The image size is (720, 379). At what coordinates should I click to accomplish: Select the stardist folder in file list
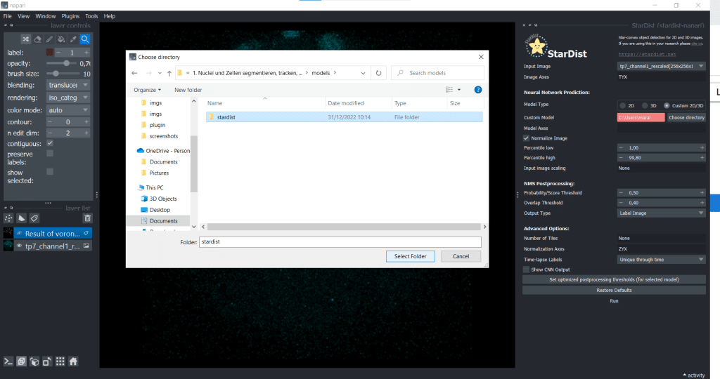(x=226, y=117)
